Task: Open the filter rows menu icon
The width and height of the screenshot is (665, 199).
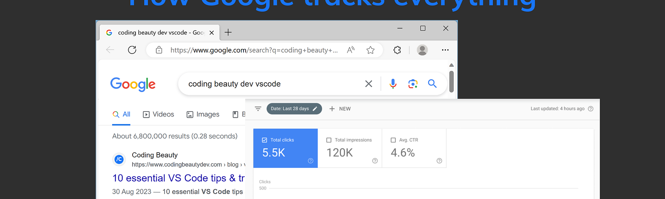Action: pyautogui.click(x=258, y=109)
